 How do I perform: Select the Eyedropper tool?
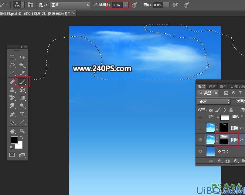coord(22,73)
